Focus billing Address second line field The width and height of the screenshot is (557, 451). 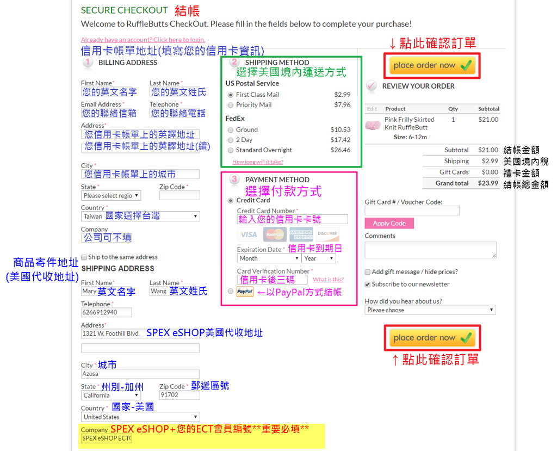coord(140,147)
